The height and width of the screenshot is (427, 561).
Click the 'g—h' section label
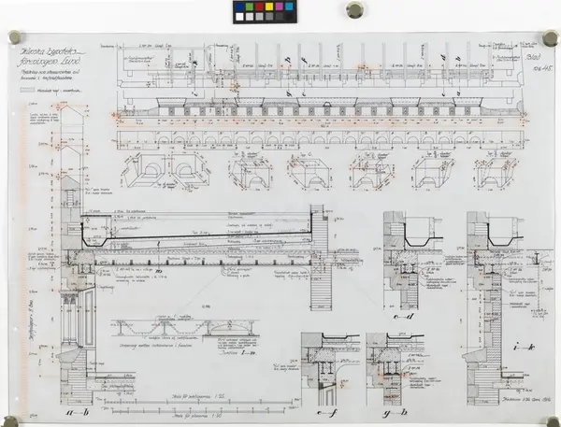395,413
